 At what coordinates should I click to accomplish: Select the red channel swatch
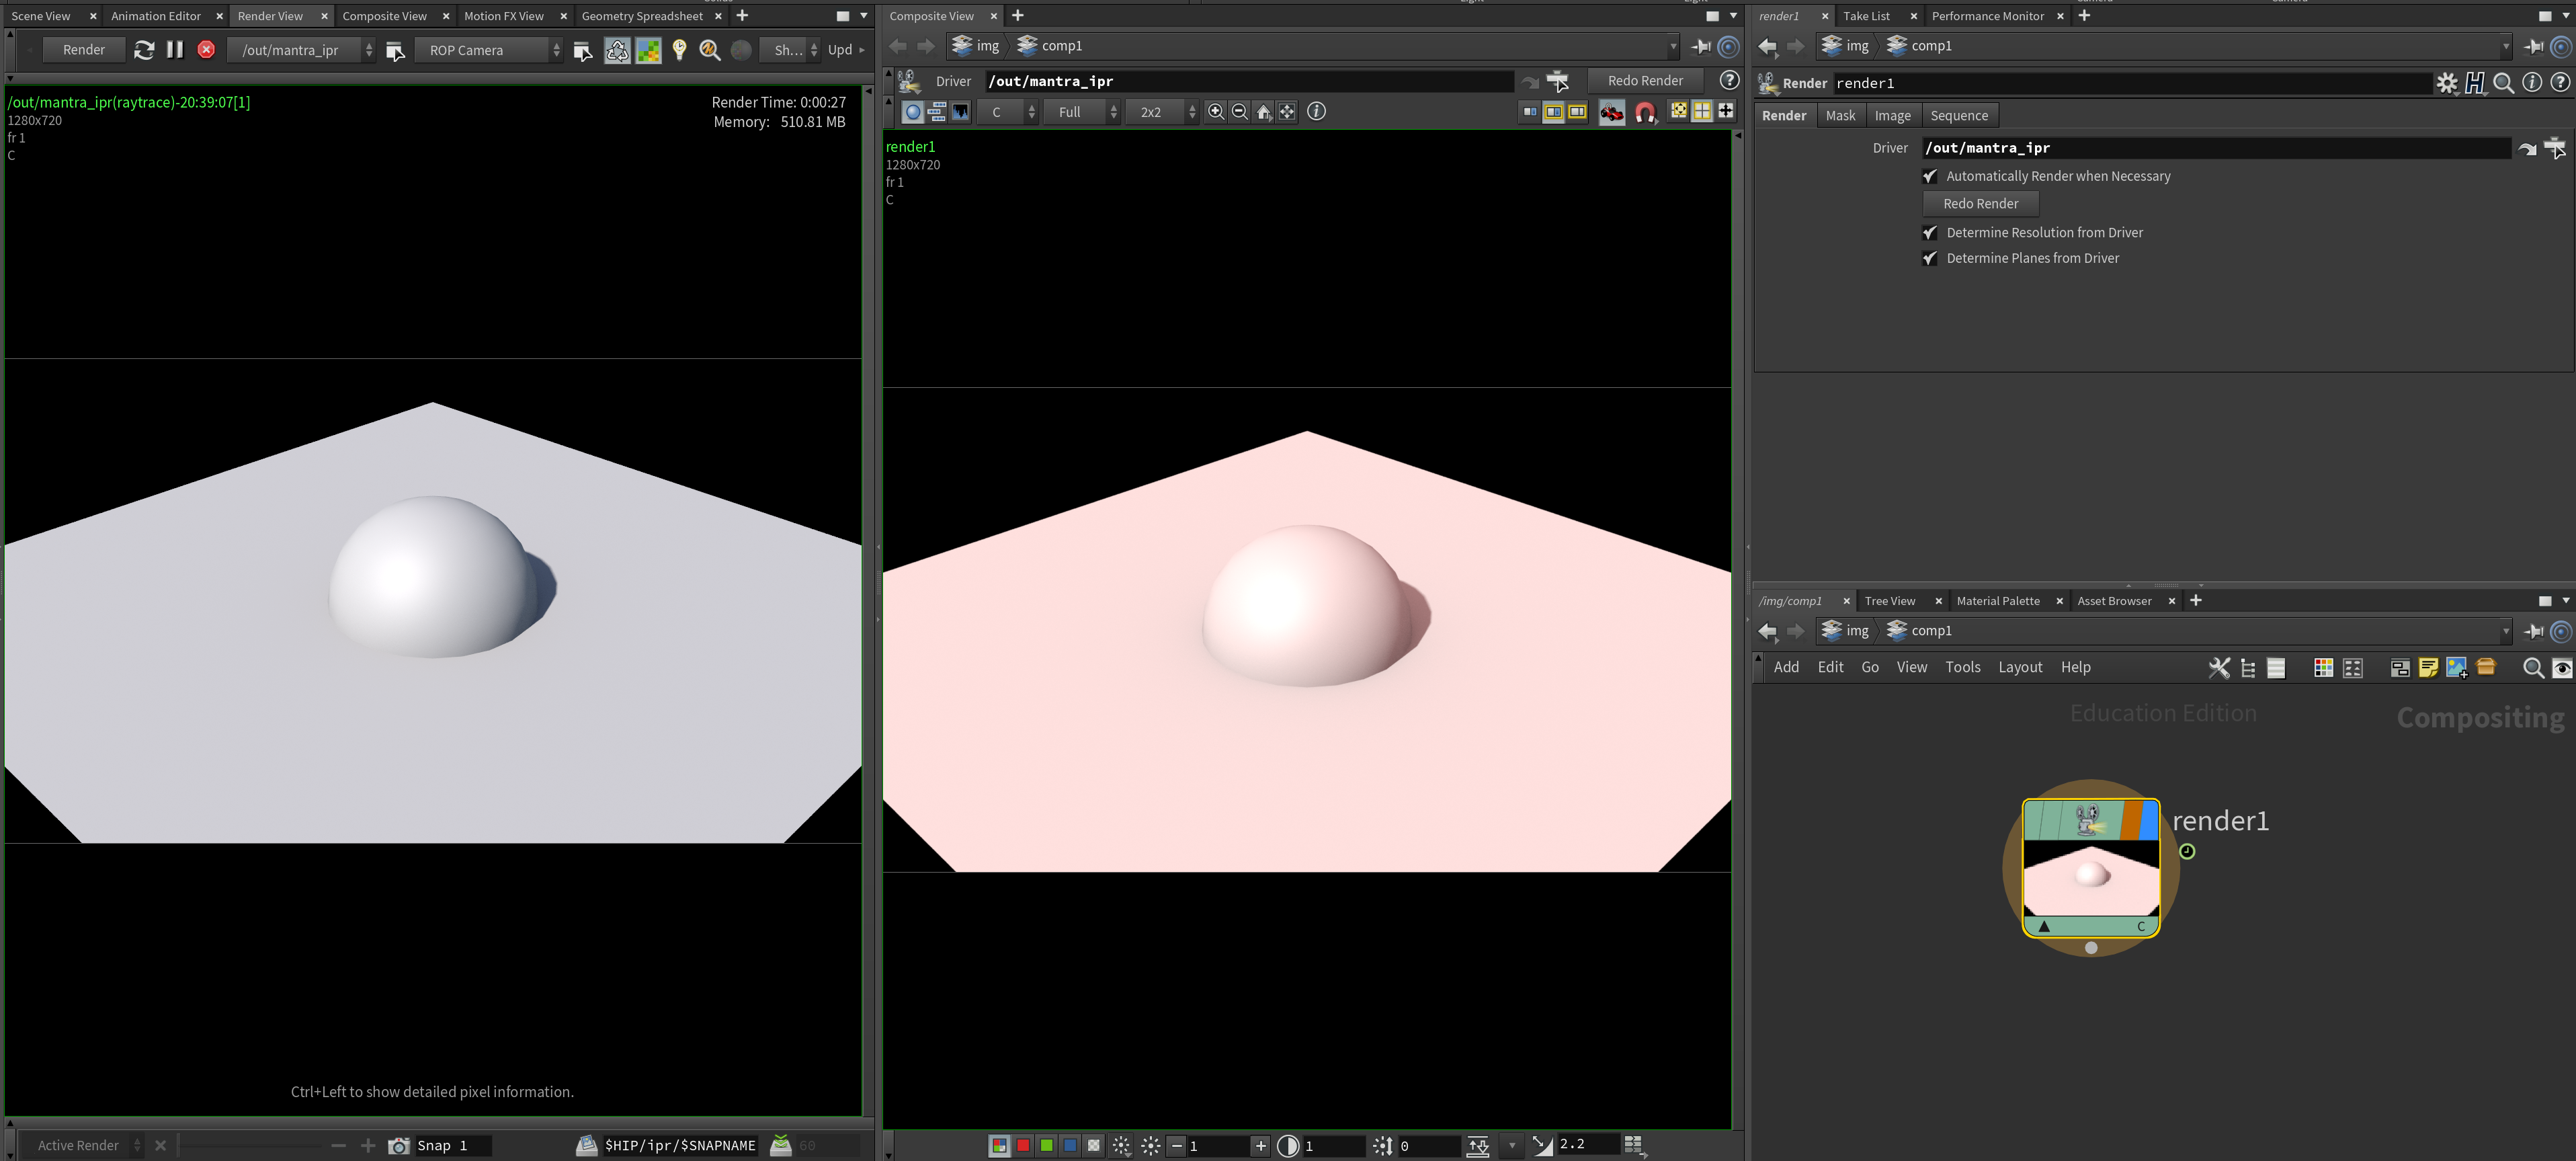1023,1145
